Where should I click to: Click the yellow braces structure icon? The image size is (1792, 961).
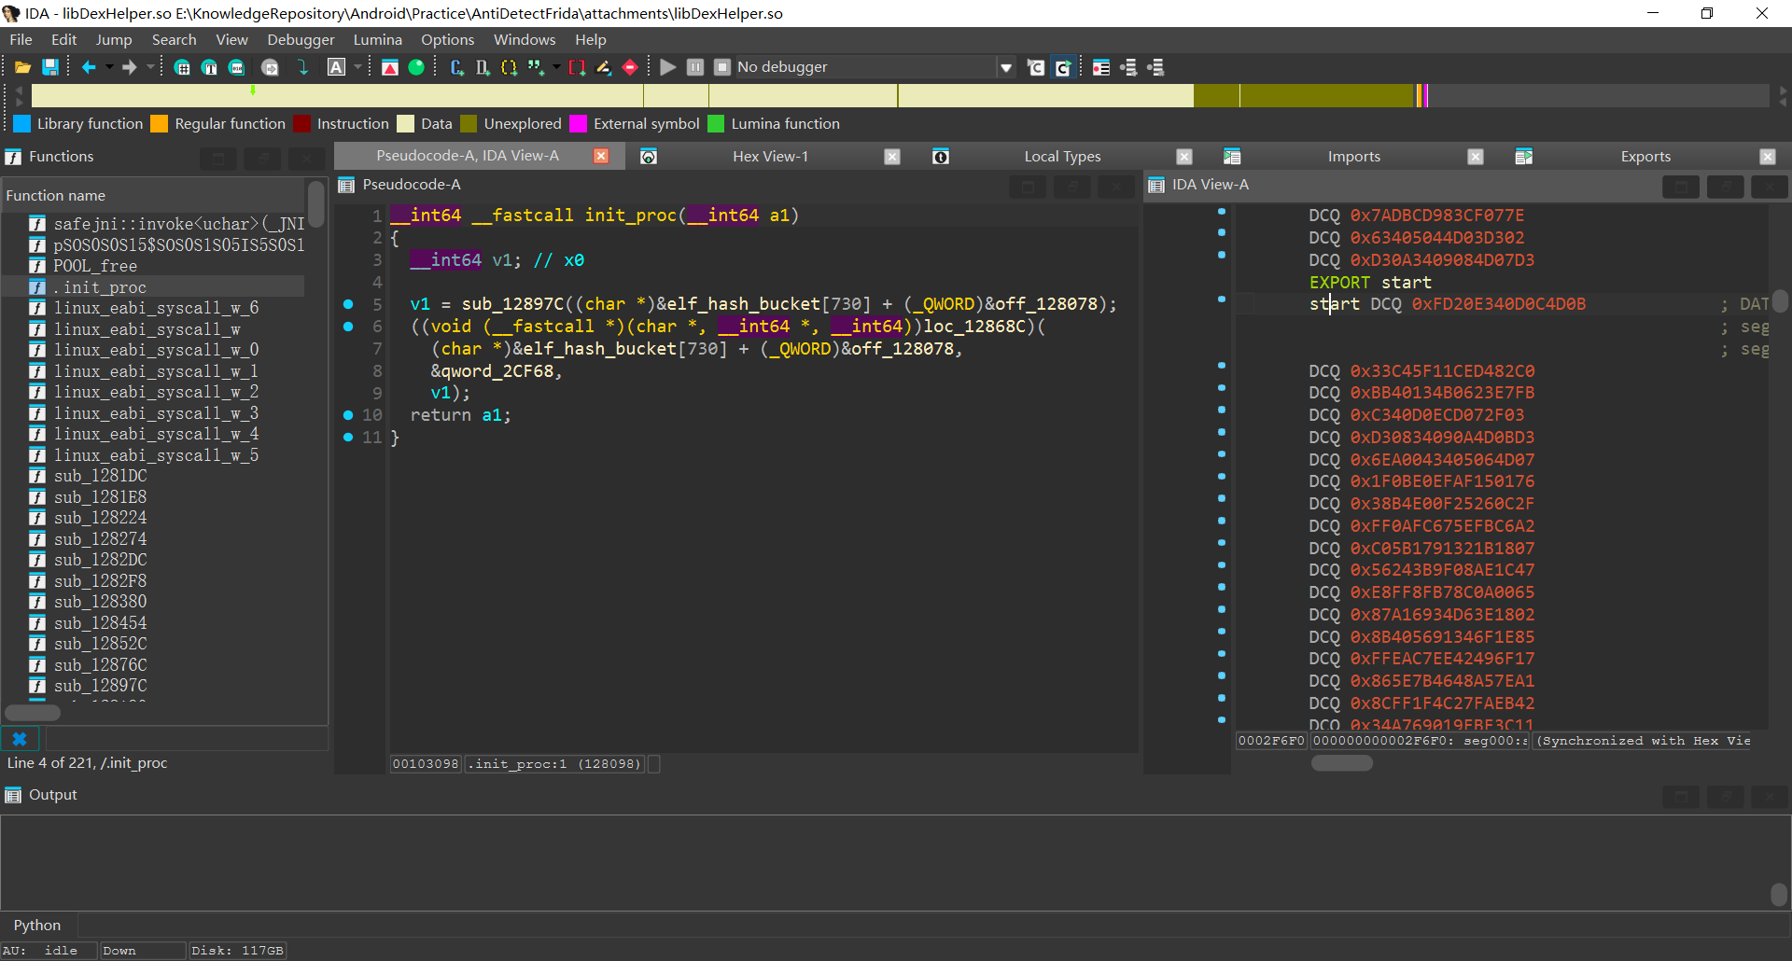coord(509,67)
